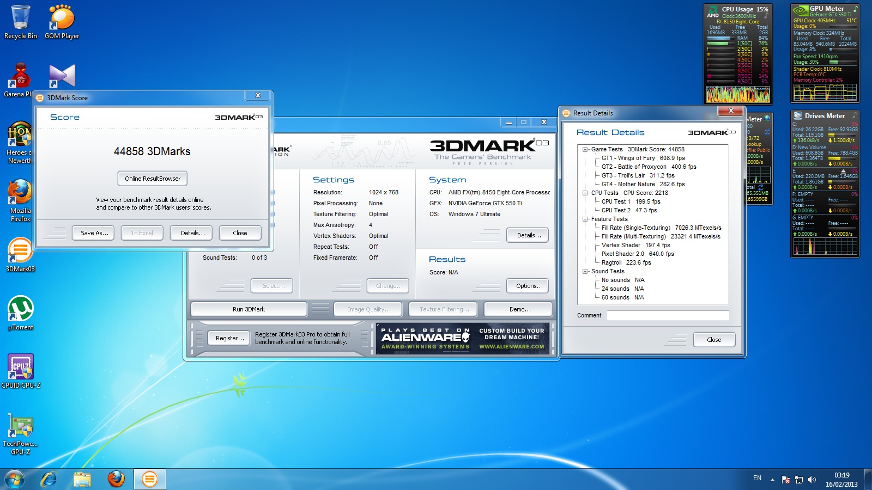Select the CPU Test 1 result row
This screenshot has height=490, width=872.
[631, 201]
